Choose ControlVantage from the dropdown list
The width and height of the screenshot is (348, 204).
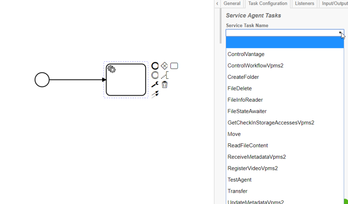coord(246,54)
